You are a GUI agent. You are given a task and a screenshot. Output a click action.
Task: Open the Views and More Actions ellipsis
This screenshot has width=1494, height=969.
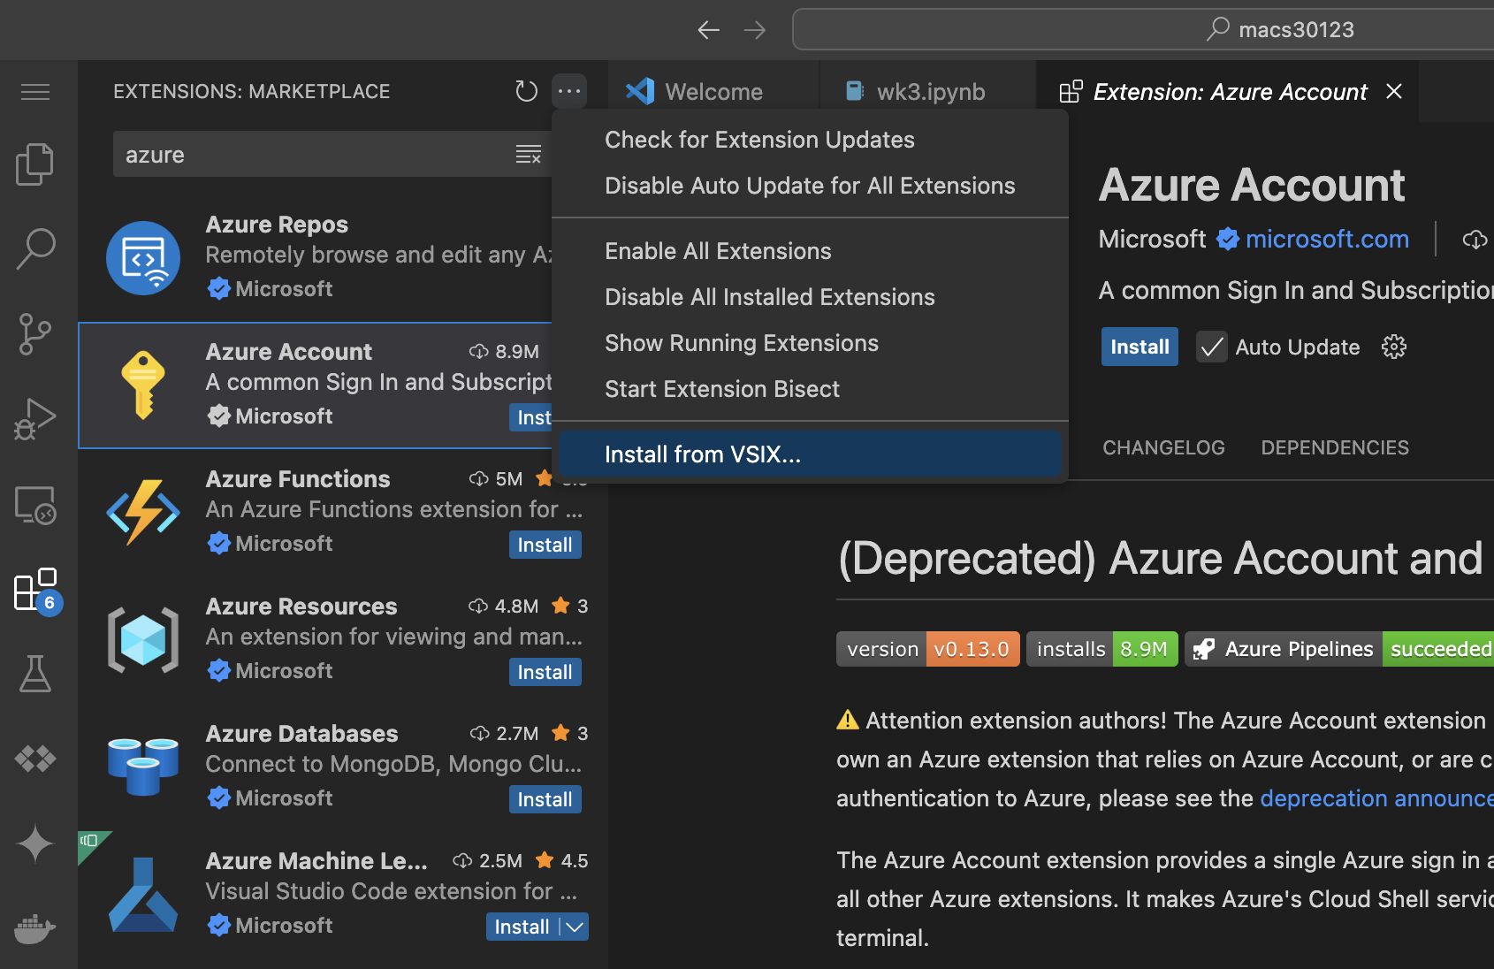[569, 91]
